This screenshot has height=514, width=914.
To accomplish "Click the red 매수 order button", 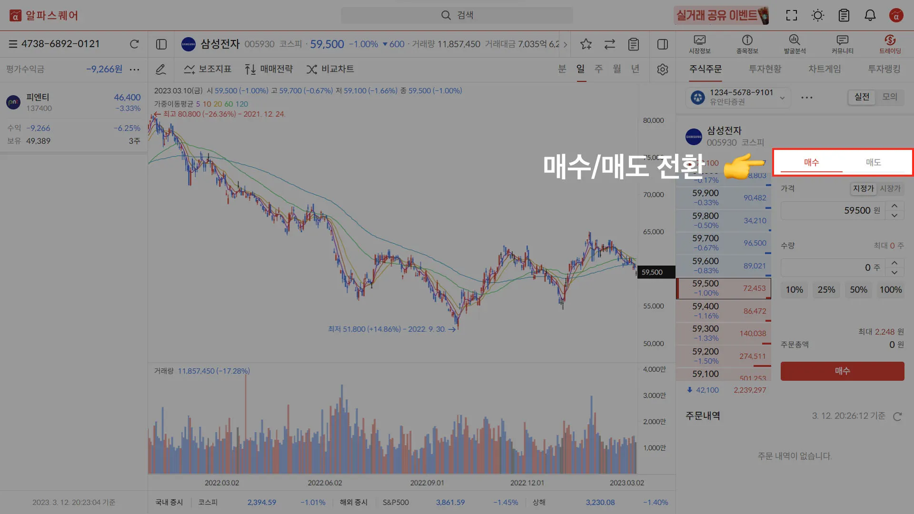I will pos(842,371).
